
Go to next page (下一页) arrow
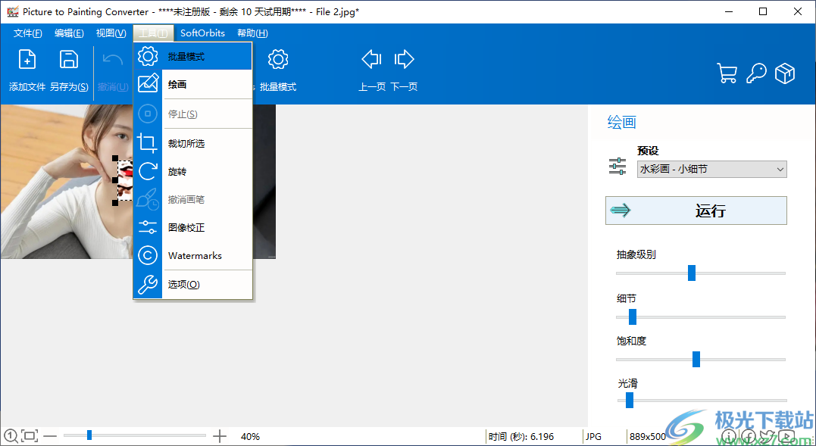click(404, 59)
